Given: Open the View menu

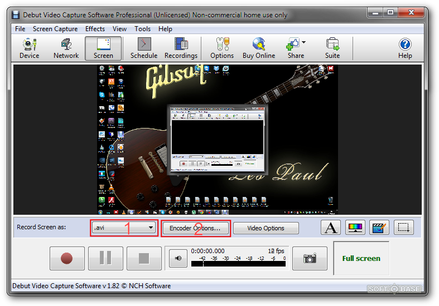Looking at the screenshot, I should coord(119,29).
